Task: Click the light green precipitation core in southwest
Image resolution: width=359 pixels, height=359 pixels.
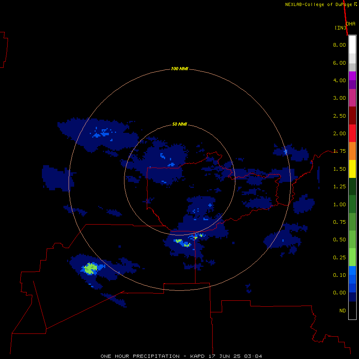Action: [x=91, y=268]
